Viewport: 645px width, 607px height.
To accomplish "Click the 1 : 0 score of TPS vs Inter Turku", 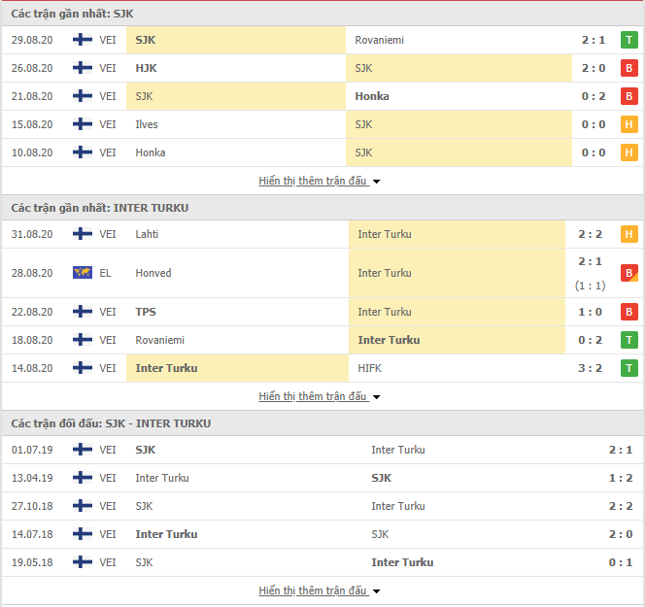I will 590,312.
